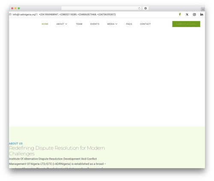Go to the HOME menu item
The height and width of the screenshot is (181, 214).
tap(45, 24)
